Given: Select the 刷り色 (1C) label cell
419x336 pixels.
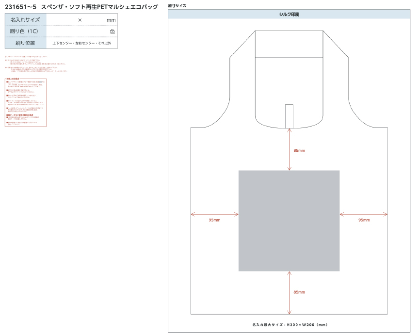Looking at the screenshot, I should coord(26,31).
